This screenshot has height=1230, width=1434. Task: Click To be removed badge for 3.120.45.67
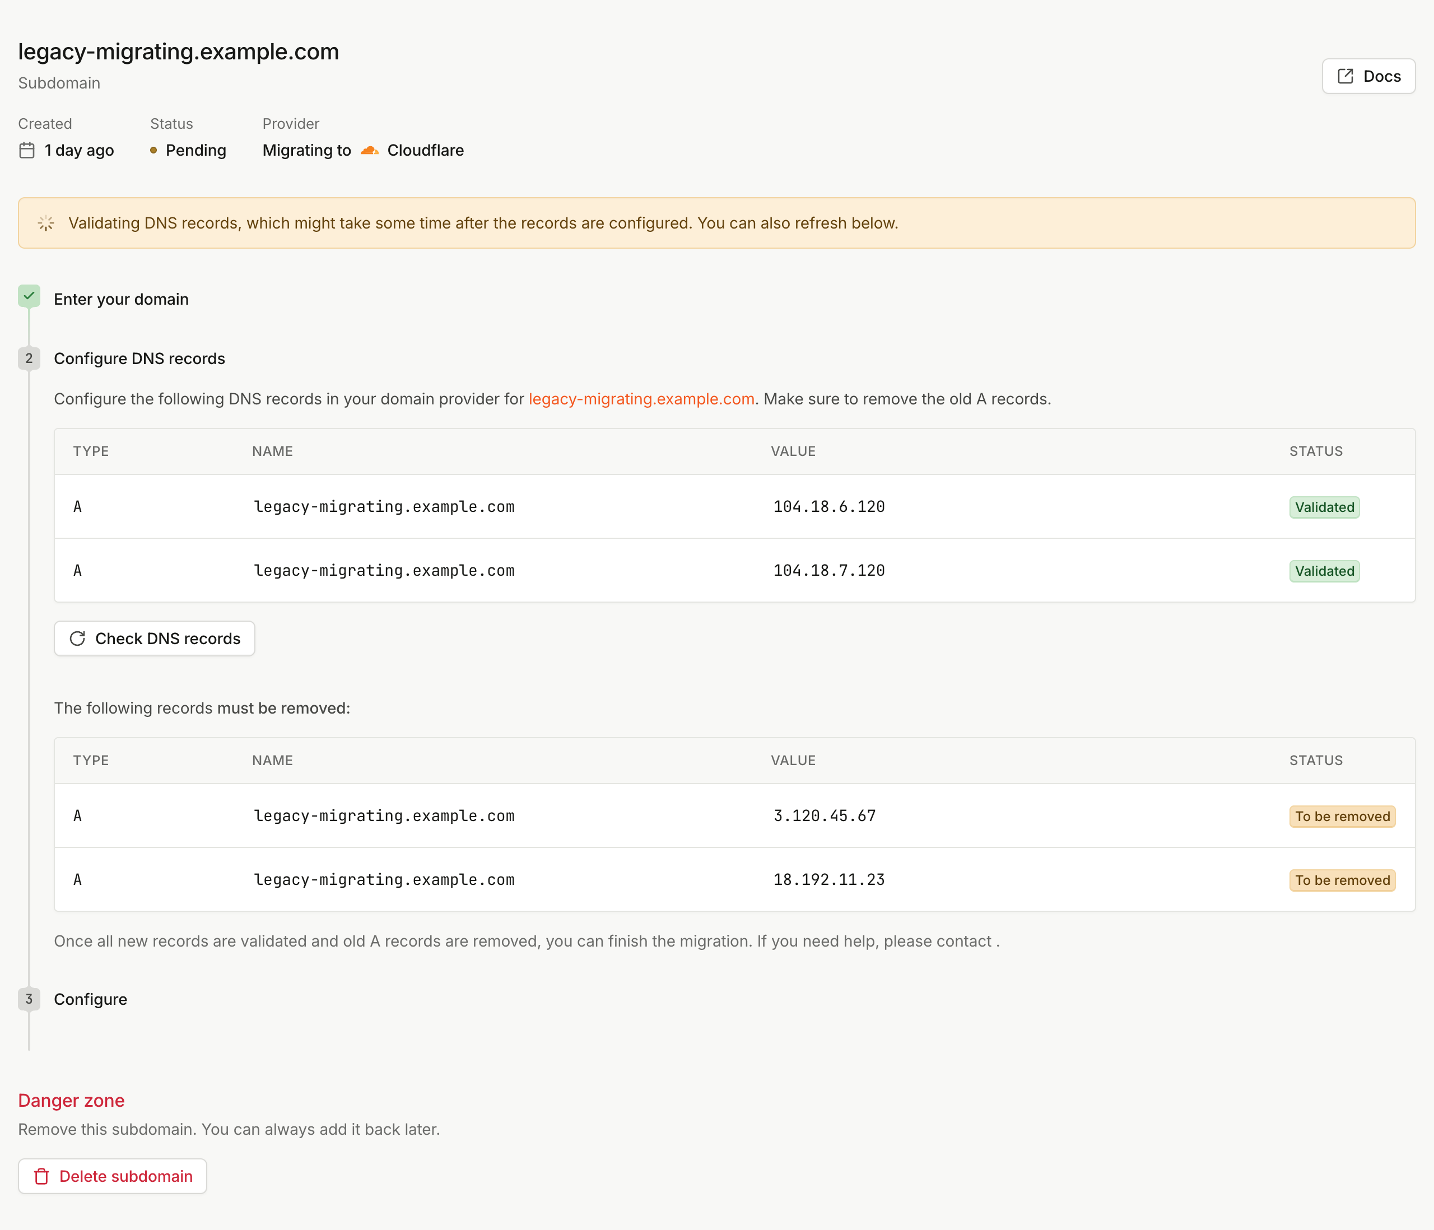coord(1342,816)
